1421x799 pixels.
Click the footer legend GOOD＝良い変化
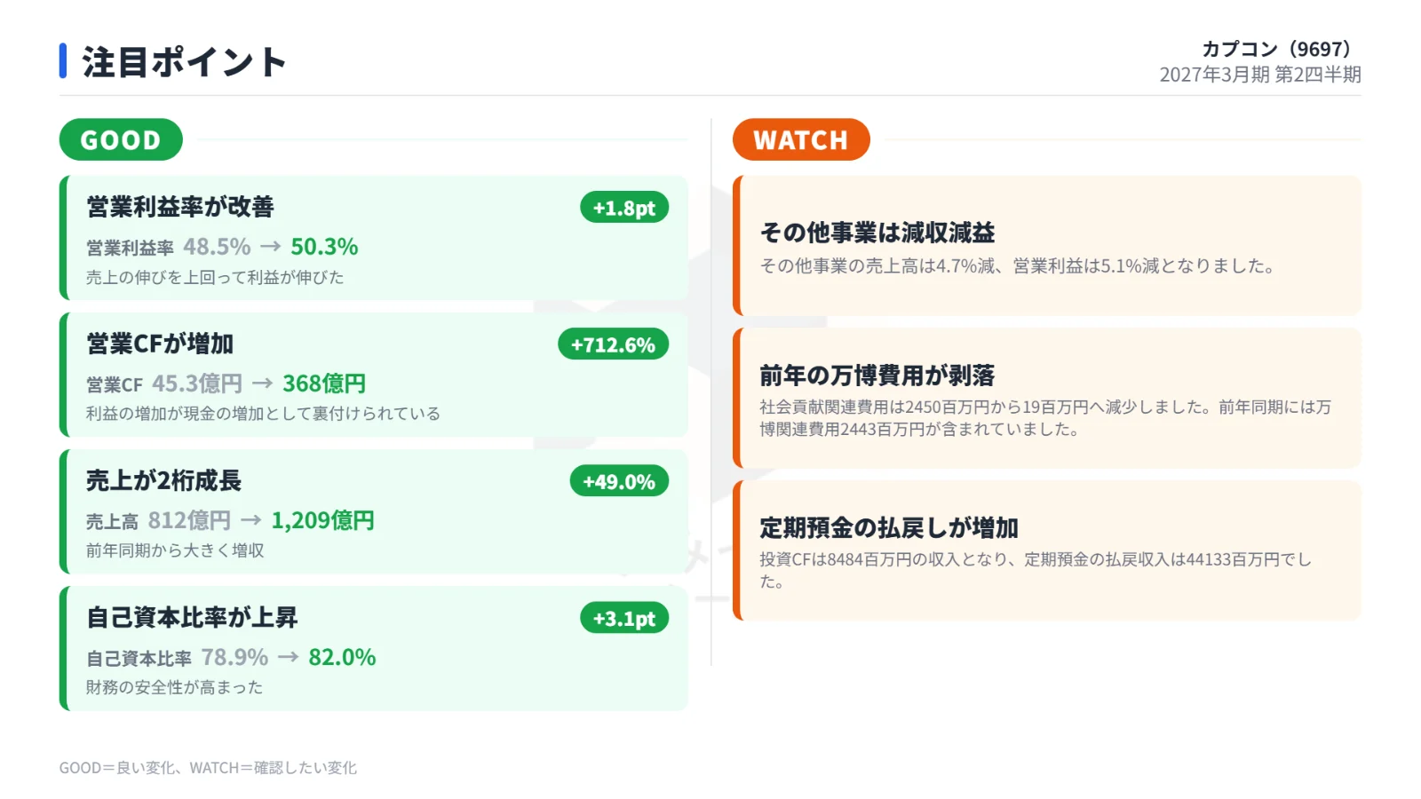coord(116,768)
